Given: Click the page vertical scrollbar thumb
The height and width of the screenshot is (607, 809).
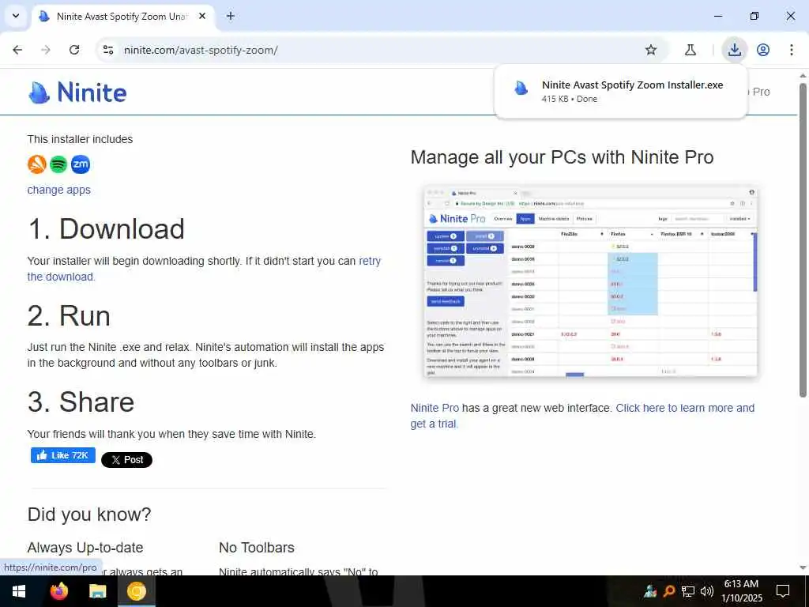Looking at the screenshot, I should [x=803, y=240].
